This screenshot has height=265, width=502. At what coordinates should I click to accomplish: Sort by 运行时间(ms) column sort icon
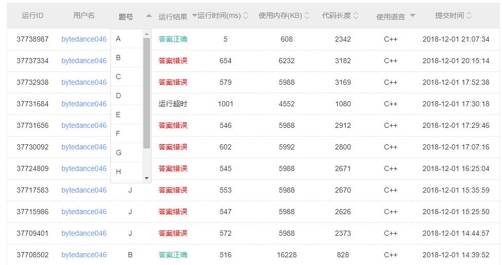point(246,16)
